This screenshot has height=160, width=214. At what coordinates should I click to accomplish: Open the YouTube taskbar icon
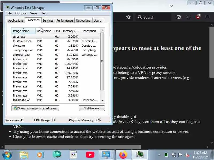pyautogui.click(x=90, y=155)
